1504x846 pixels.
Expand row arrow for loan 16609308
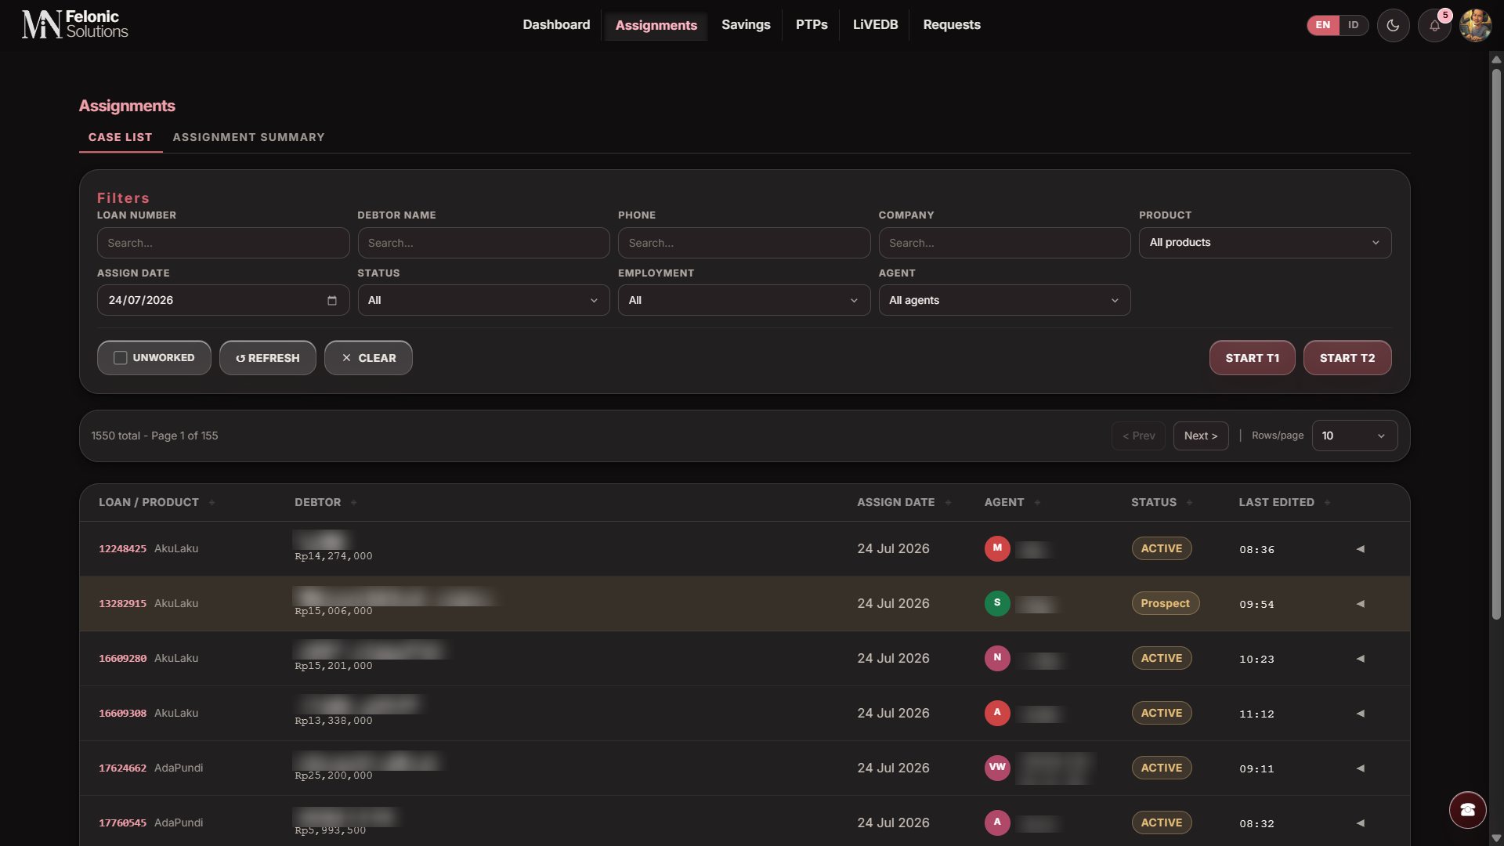[x=1361, y=714]
